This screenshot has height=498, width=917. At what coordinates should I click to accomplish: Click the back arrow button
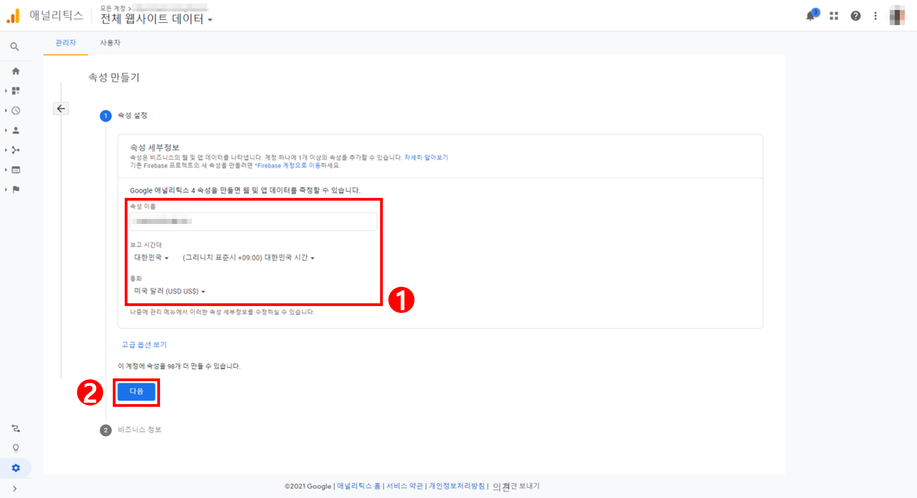pos(61,109)
